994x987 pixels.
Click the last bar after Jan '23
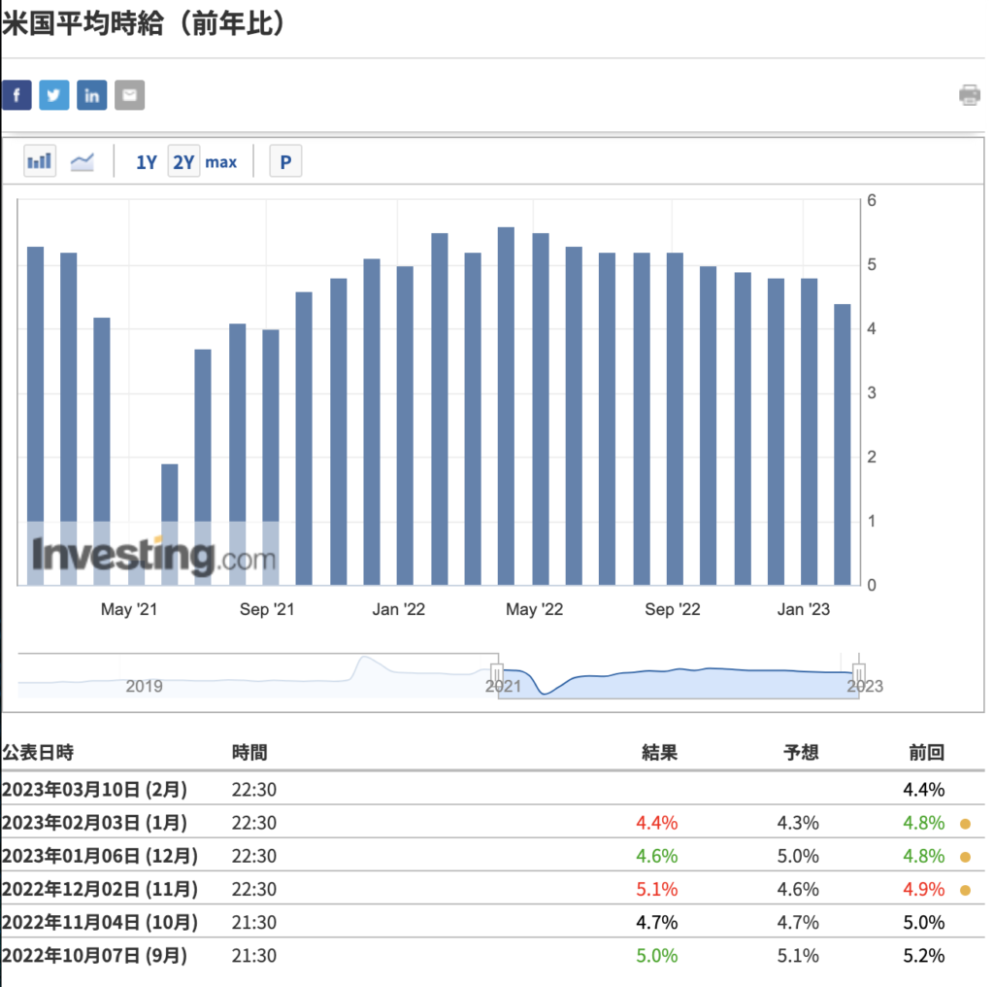(x=843, y=445)
